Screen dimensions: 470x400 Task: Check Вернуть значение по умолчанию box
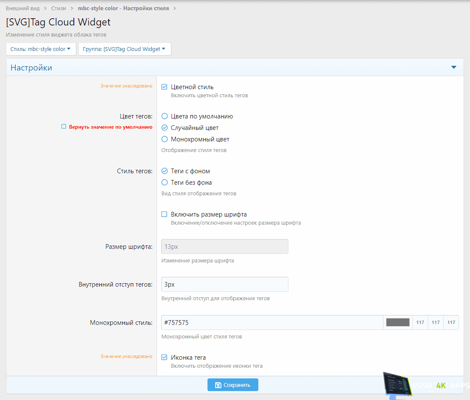64,127
